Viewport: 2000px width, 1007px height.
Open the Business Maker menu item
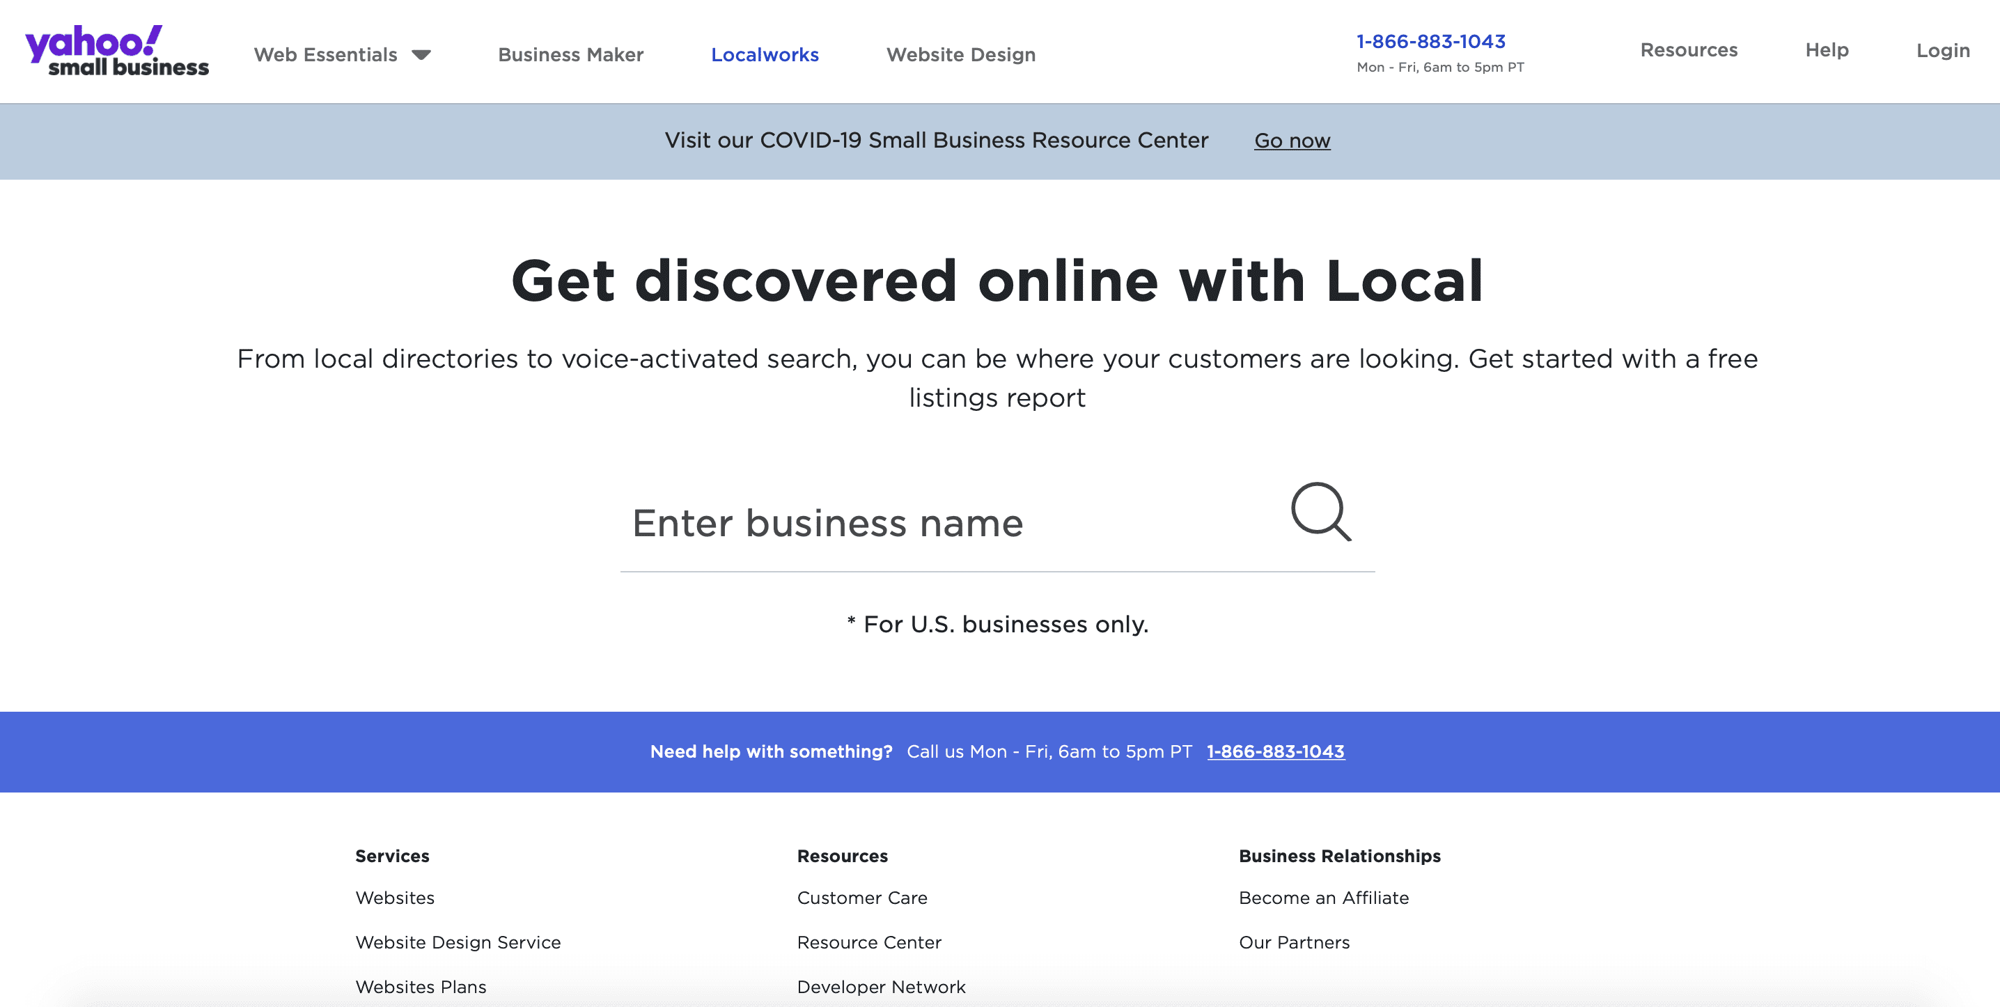(x=570, y=54)
